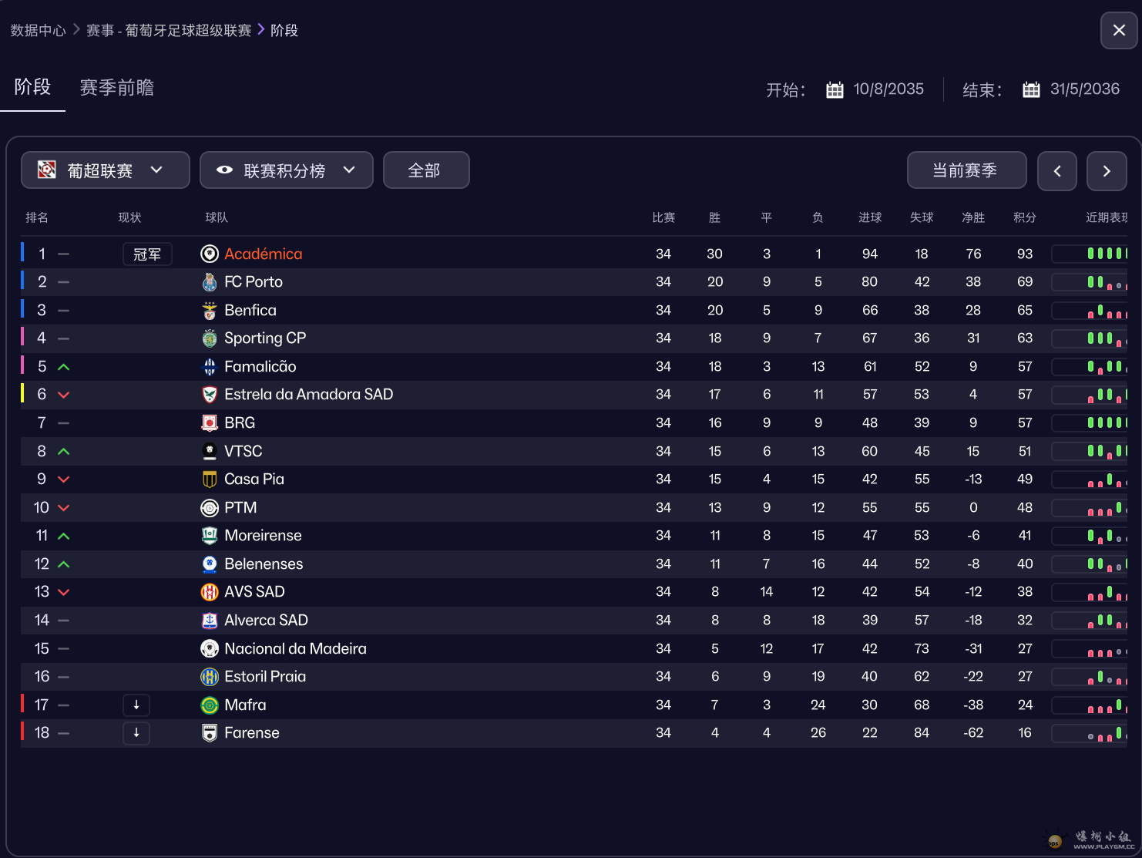The image size is (1142, 858).
Task: Click the start date calendar icon
Action: click(835, 89)
